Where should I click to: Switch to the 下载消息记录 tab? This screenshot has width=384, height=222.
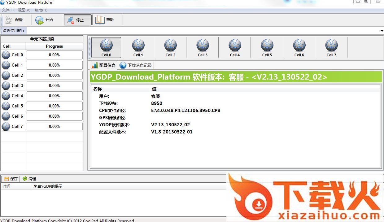click(136, 65)
